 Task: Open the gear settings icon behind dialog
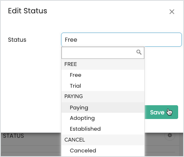[170, 135]
